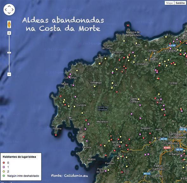
Task: Click the yellow marker near Buño label
Action: (x=136, y=43)
